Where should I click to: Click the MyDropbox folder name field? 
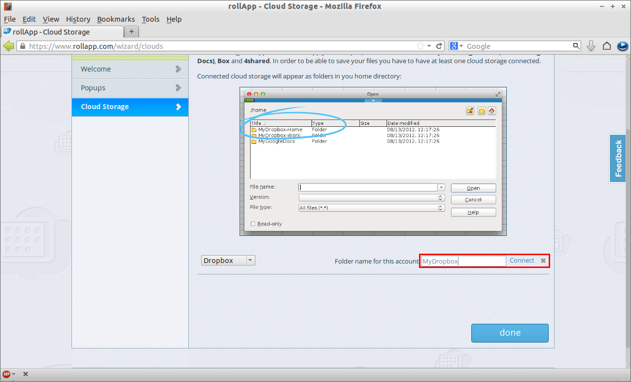pos(463,261)
